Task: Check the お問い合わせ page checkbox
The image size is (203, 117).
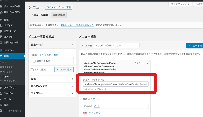Action: tap(34, 61)
